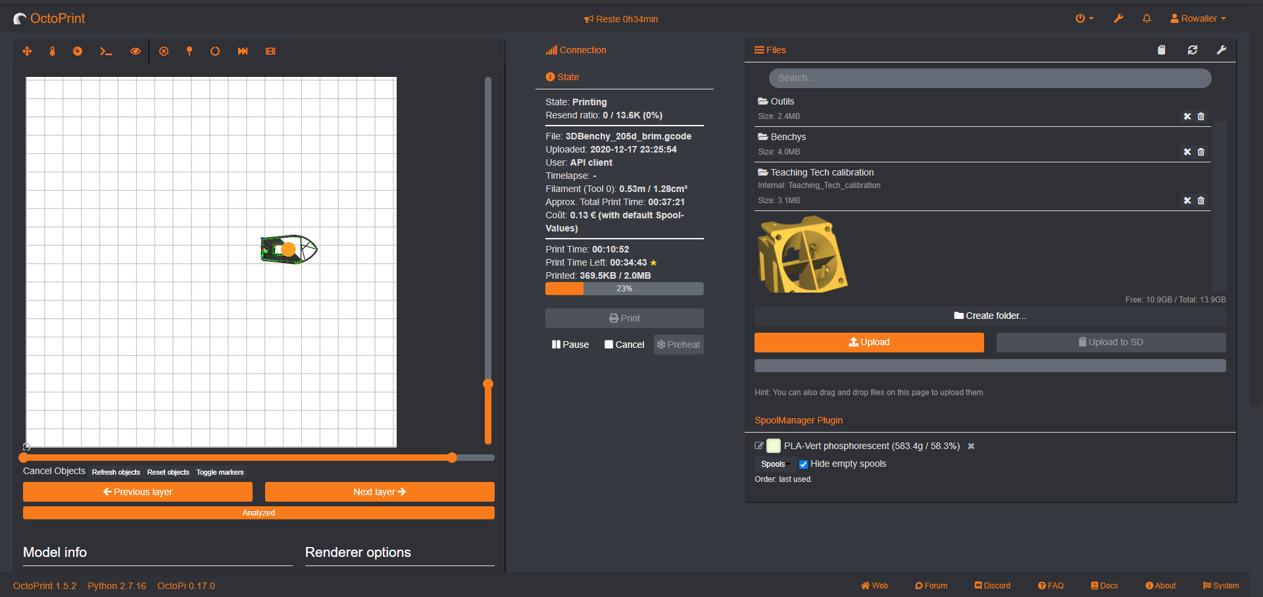
Task: Open the Control tab icon
Action: point(27,51)
